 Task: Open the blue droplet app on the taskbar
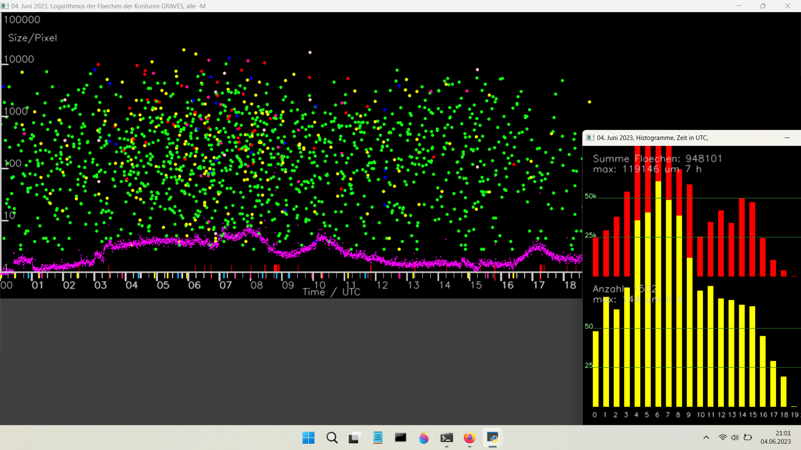pyautogui.click(x=424, y=438)
